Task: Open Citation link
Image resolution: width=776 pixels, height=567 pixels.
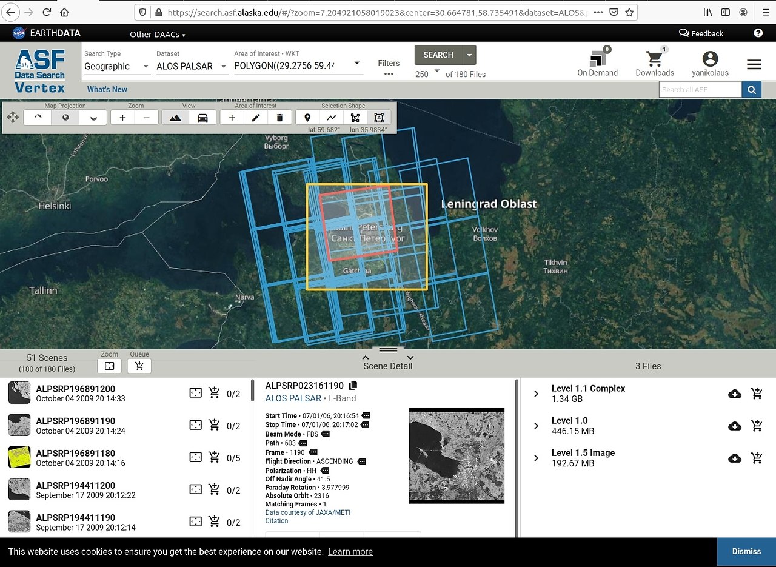Action: point(277,521)
